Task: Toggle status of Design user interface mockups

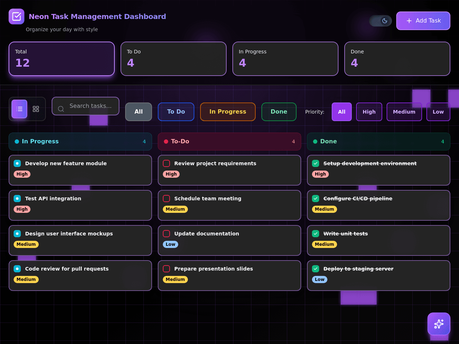Action: point(17,234)
